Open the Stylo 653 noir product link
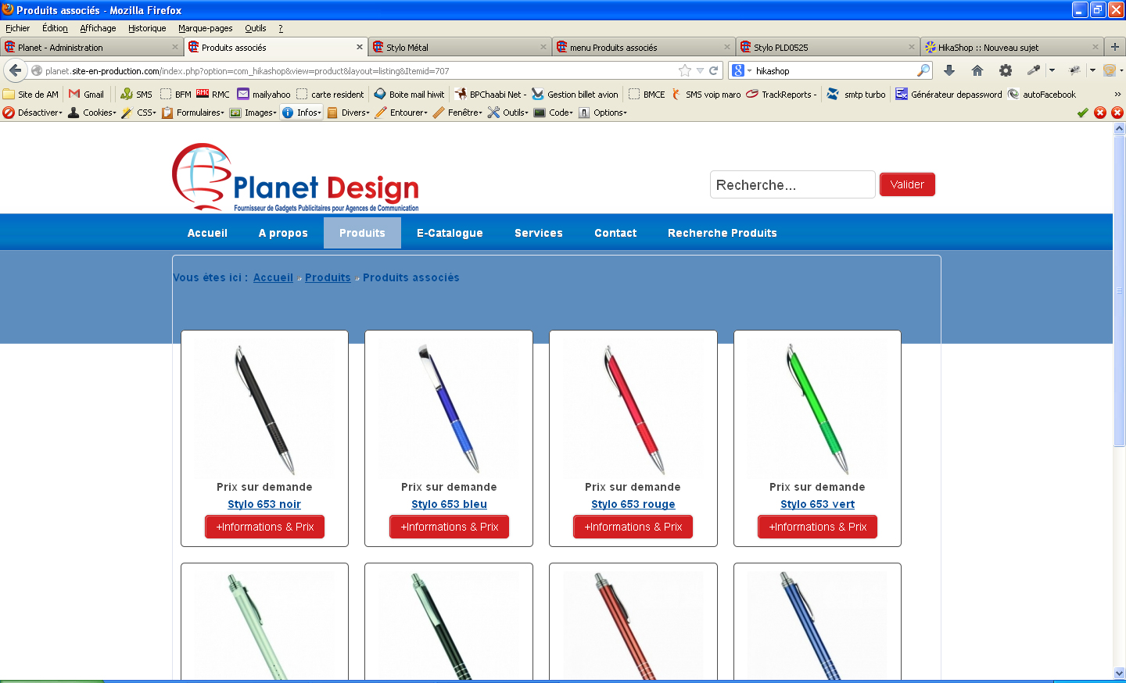 pyautogui.click(x=264, y=504)
